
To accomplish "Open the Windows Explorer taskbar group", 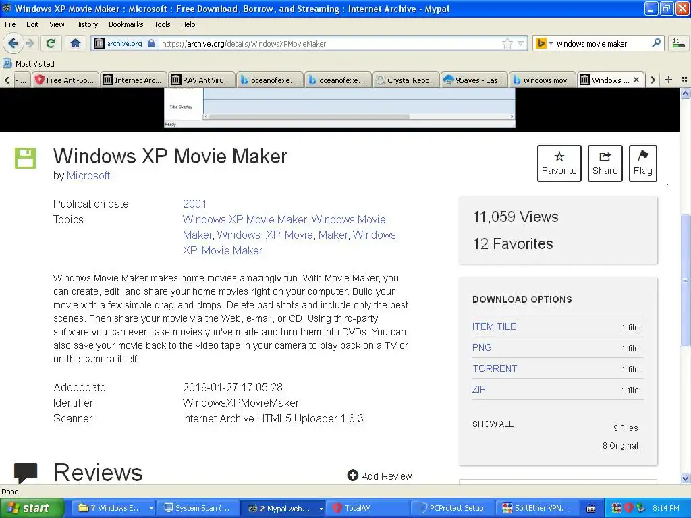I will [113, 508].
